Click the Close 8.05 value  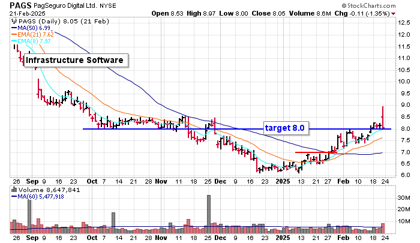[268, 13]
